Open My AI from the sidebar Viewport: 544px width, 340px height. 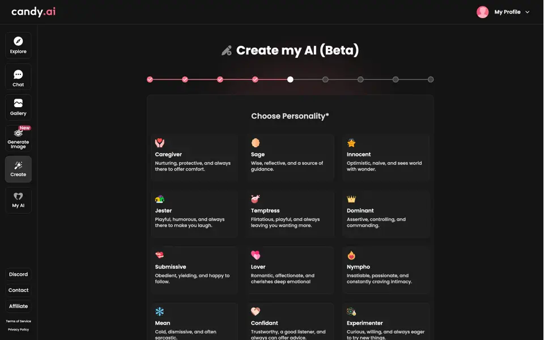pyautogui.click(x=18, y=199)
